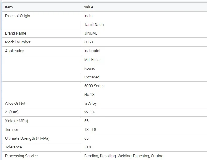
Task: Click the 'JINDAL' brand value
Action: tap(91, 33)
